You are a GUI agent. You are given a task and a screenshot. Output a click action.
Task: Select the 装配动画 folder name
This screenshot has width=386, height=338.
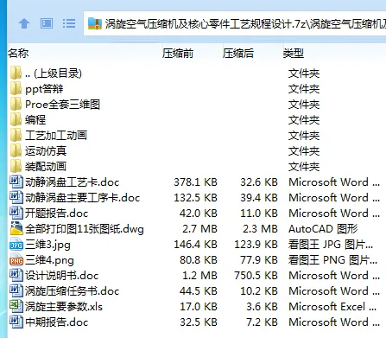click(46, 167)
